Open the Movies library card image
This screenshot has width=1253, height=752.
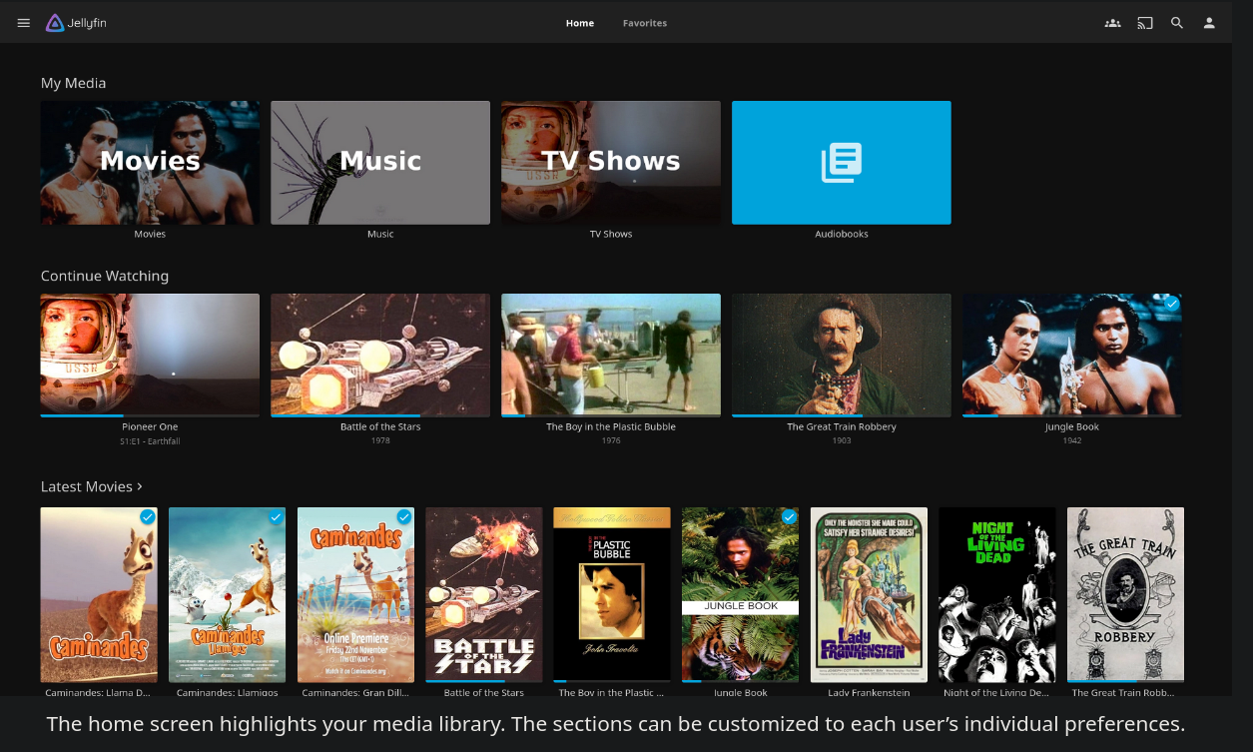pos(150,163)
